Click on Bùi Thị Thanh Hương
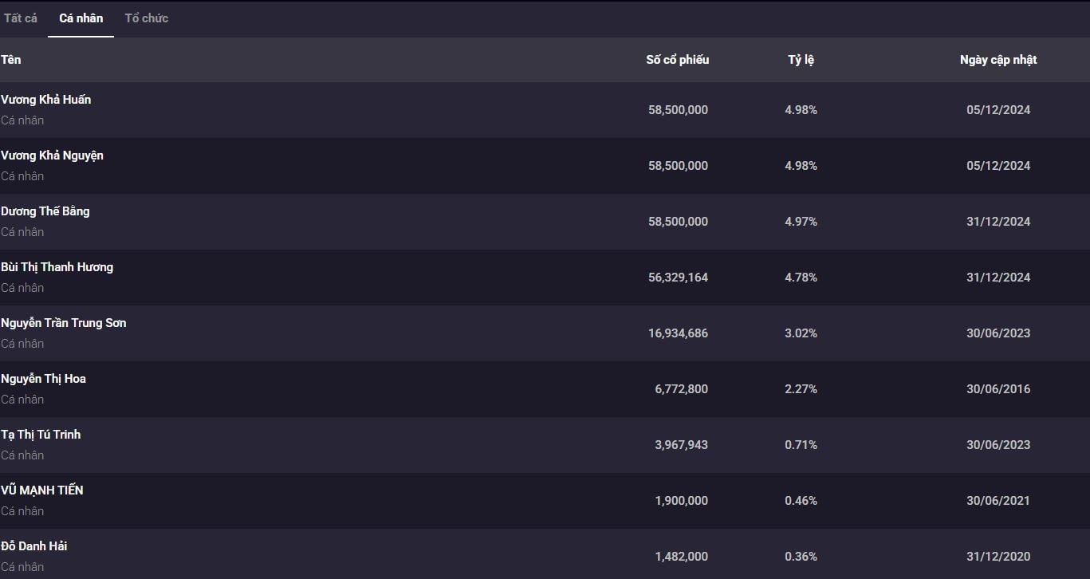 (57, 267)
